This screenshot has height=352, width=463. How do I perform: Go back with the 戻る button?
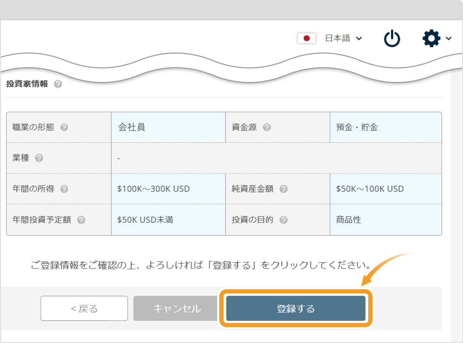pos(84,309)
